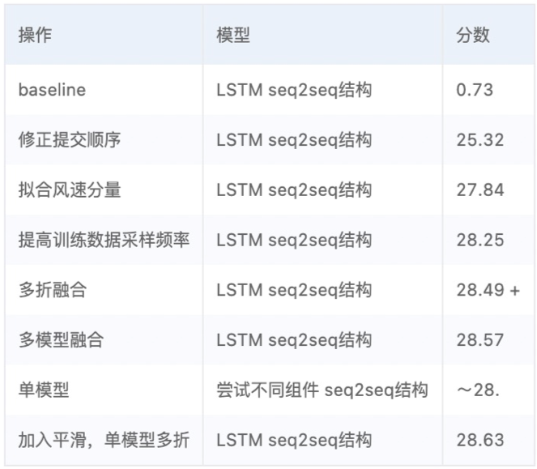Select the 多模型融合 operation cell

(61, 340)
